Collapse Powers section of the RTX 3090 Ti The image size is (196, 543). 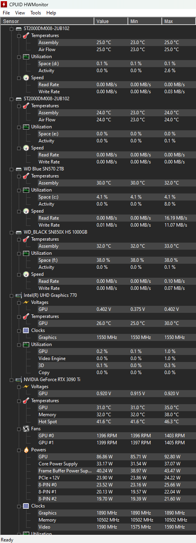click(x=19, y=450)
